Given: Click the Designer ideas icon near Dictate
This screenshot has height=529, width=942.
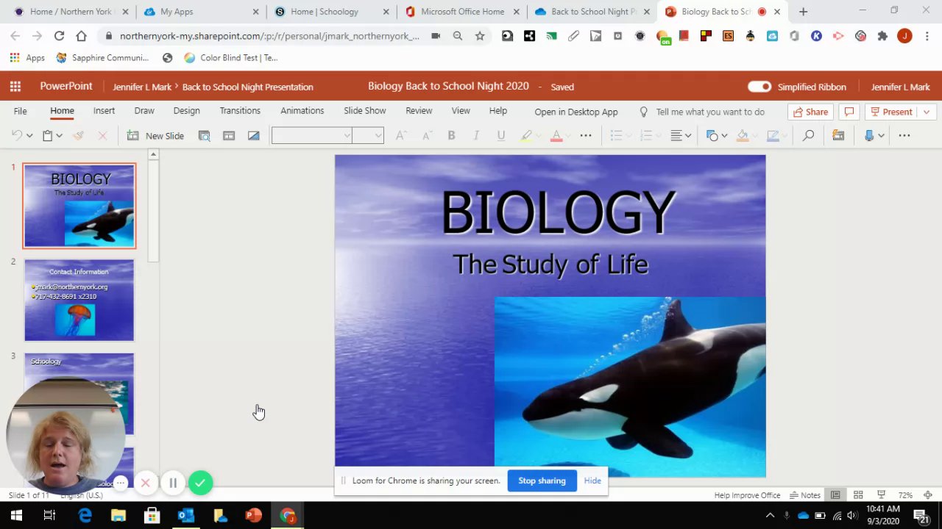Looking at the screenshot, I should pyautogui.click(x=838, y=135).
